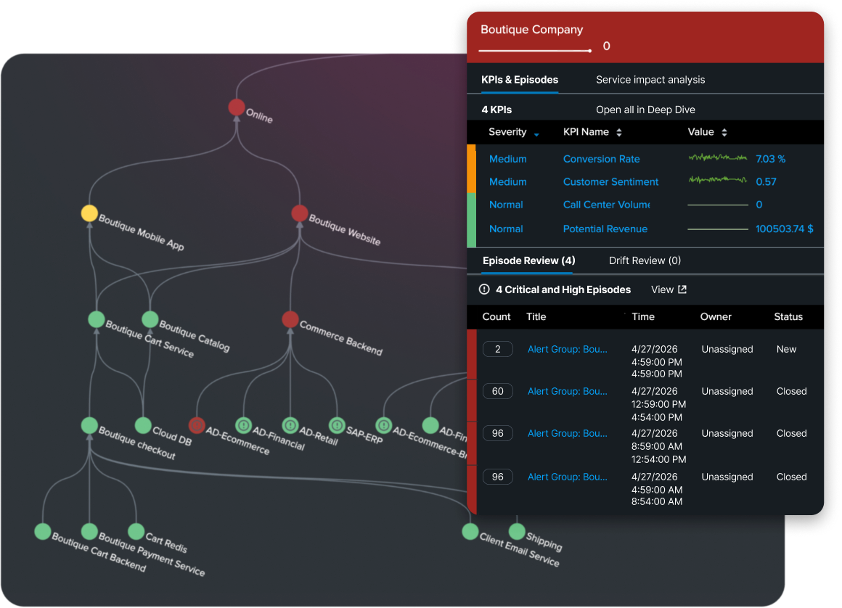Click the Boutique Cart Service node

point(96,319)
